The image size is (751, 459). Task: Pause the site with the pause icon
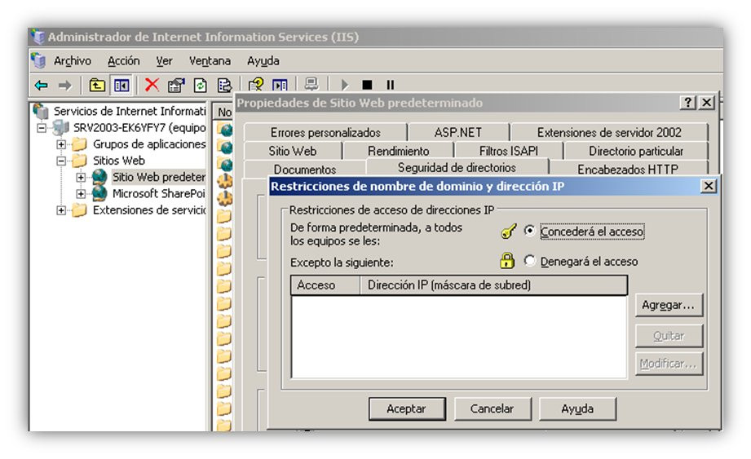(x=391, y=85)
